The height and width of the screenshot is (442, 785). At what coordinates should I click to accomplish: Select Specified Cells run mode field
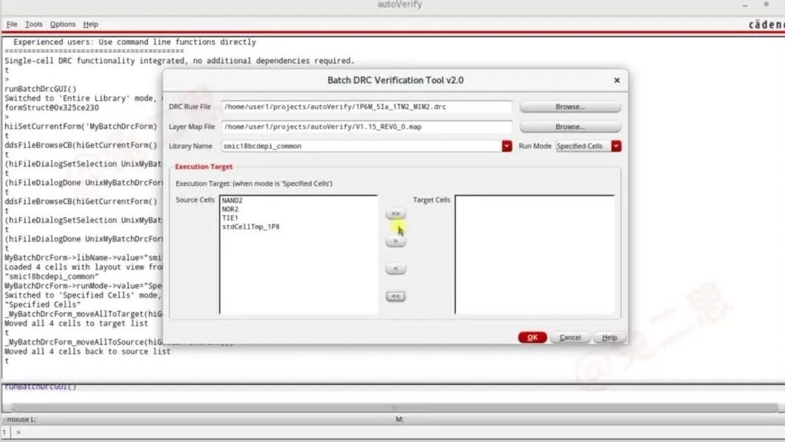tap(584, 146)
